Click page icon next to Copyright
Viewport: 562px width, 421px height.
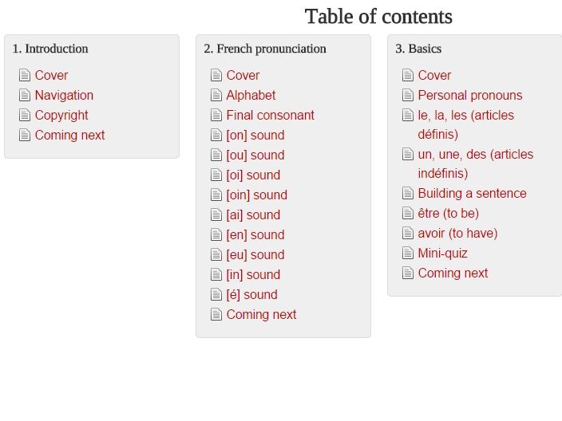[x=25, y=116]
